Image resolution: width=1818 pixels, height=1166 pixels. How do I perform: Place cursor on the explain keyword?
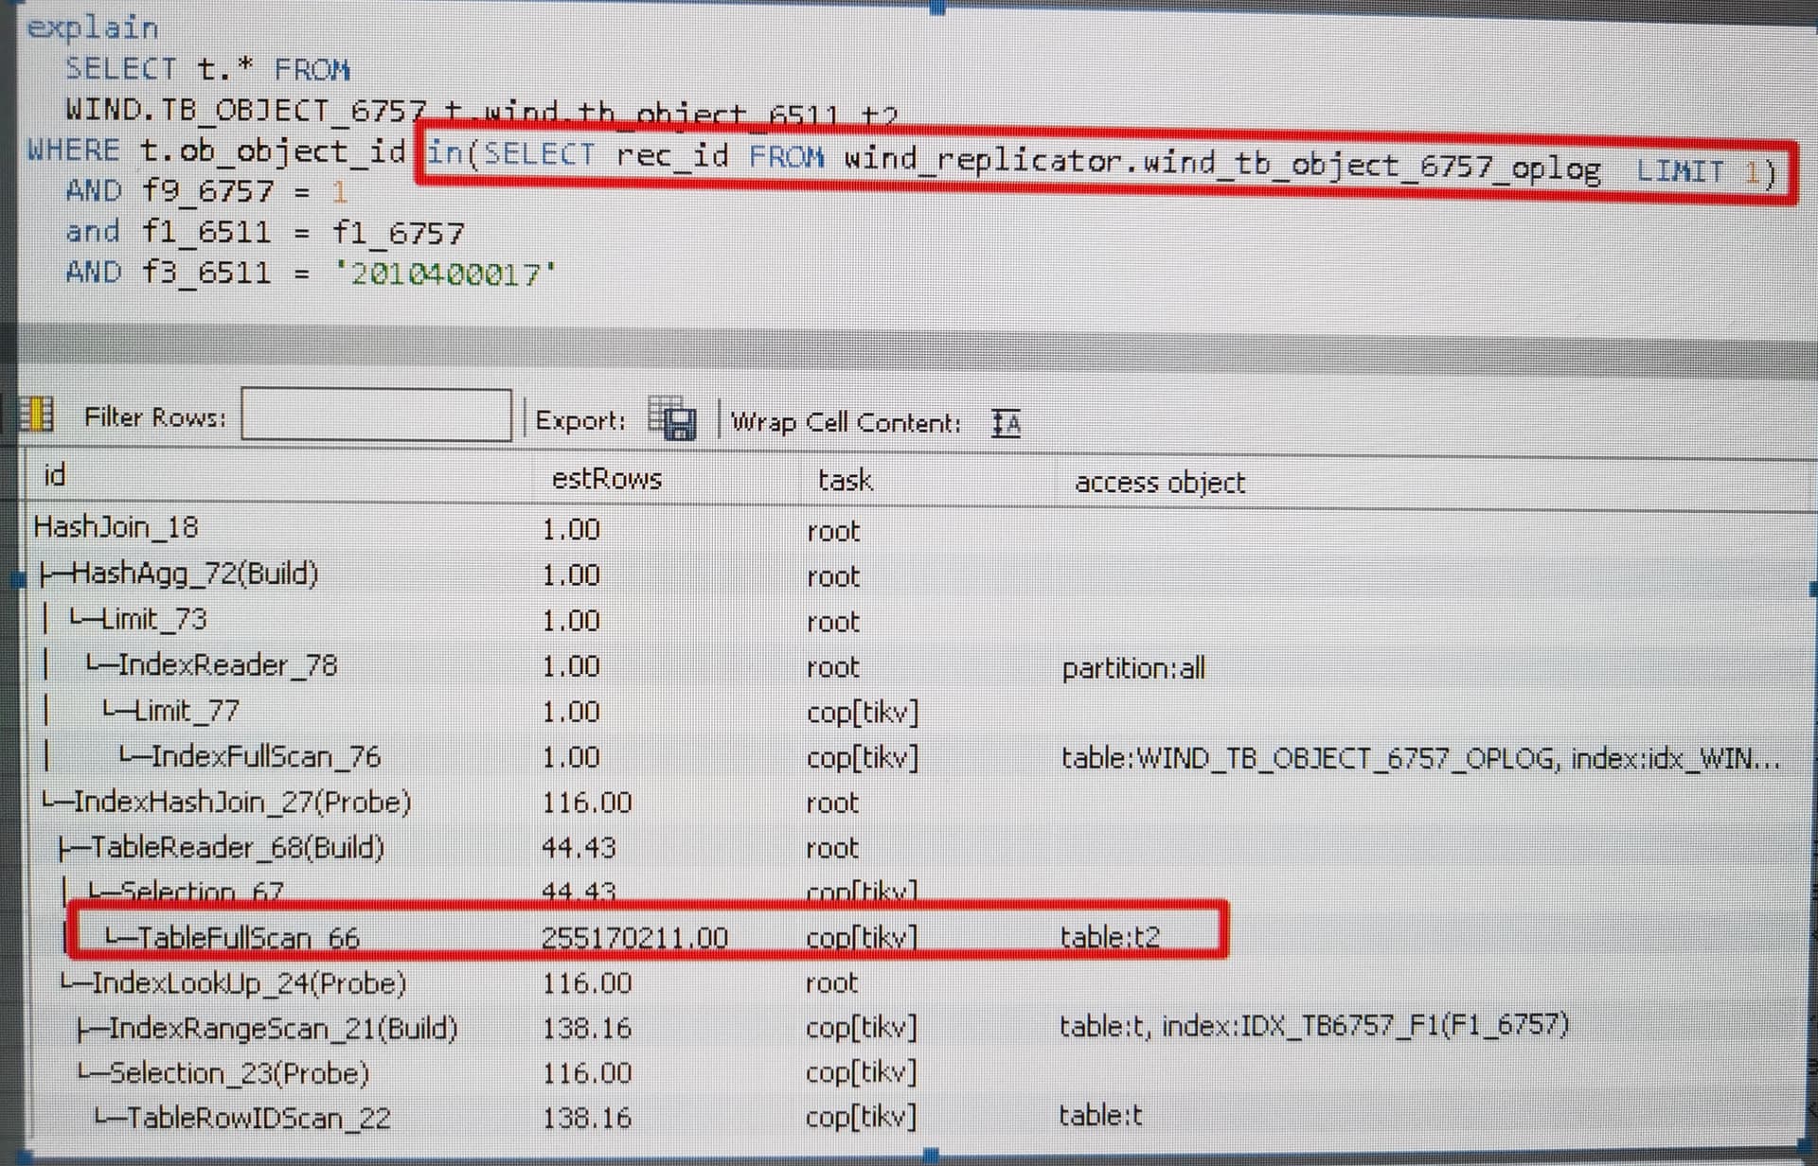(x=92, y=27)
